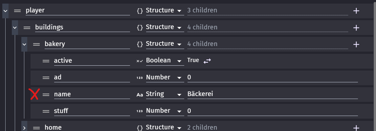Add a child to buildings structure
376x131 pixels.
pos(356,27)
